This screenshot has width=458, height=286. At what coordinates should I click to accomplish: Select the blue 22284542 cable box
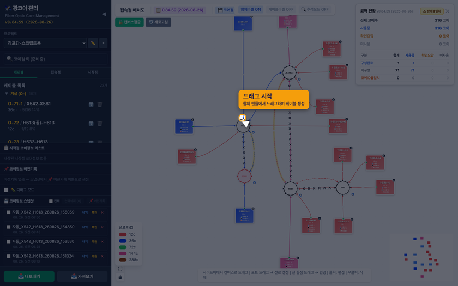[x=244, y=216]
